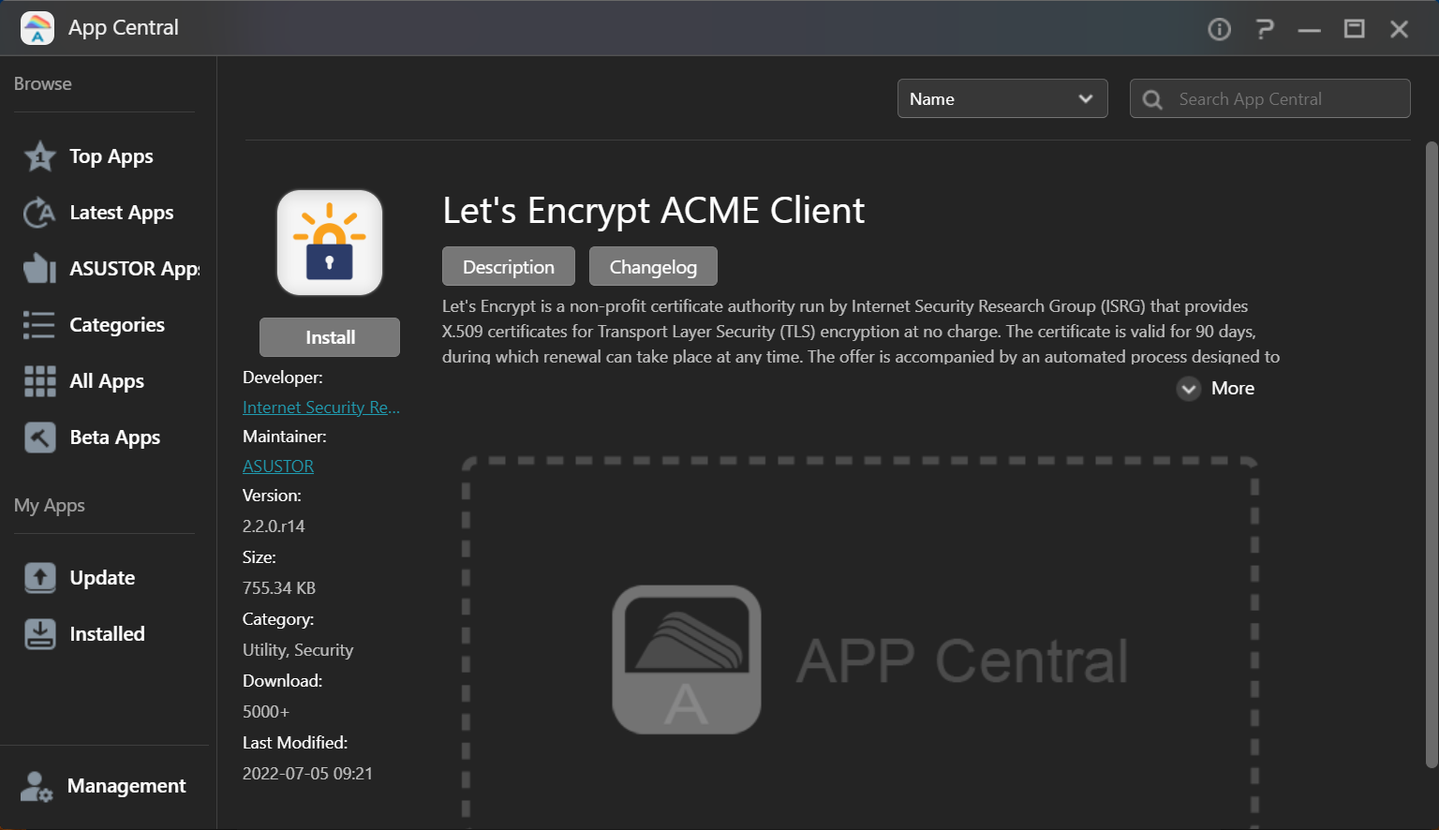Click the vertical scrollbar
Image resolution: width=1439 pixels, height=830 pixels.
point(1431,454)
